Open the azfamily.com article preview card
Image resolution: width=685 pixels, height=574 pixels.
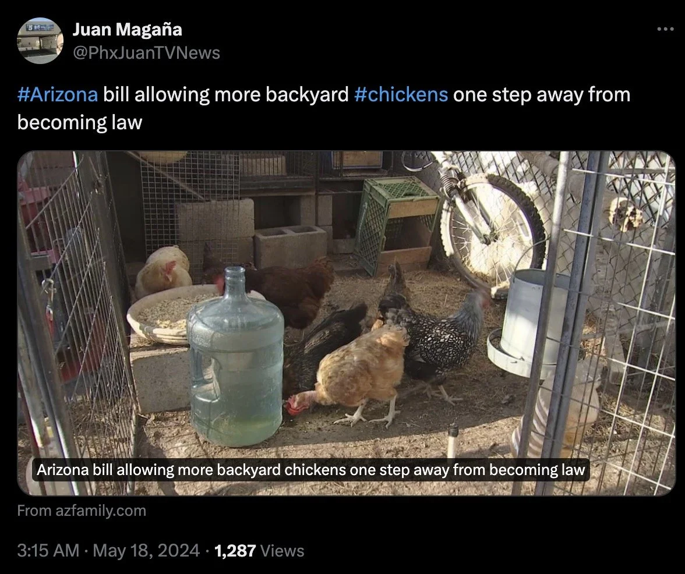pyautogui.click(x=347, y=323)
